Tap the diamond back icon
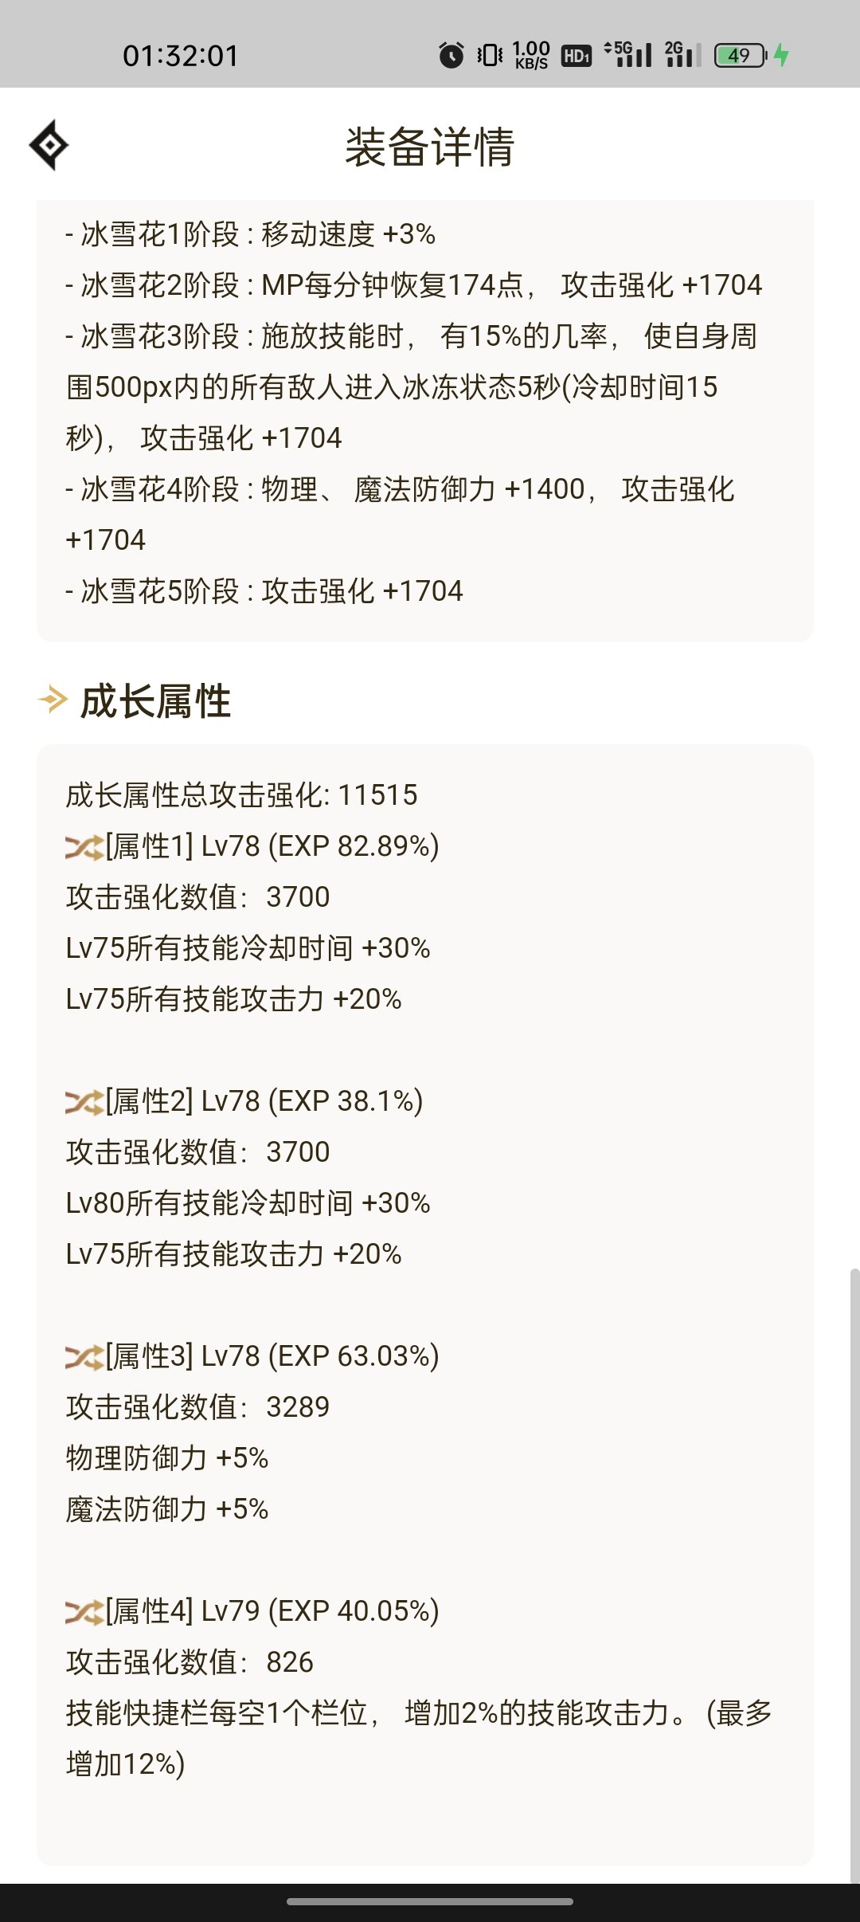The height and width of the screenshot is (1922, 860). pos(49,145)
